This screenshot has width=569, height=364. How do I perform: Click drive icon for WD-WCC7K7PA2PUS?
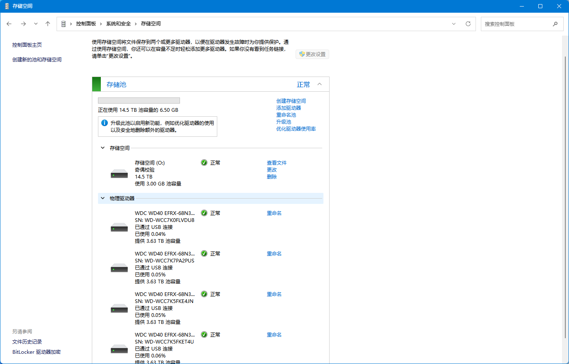point(119,268)
